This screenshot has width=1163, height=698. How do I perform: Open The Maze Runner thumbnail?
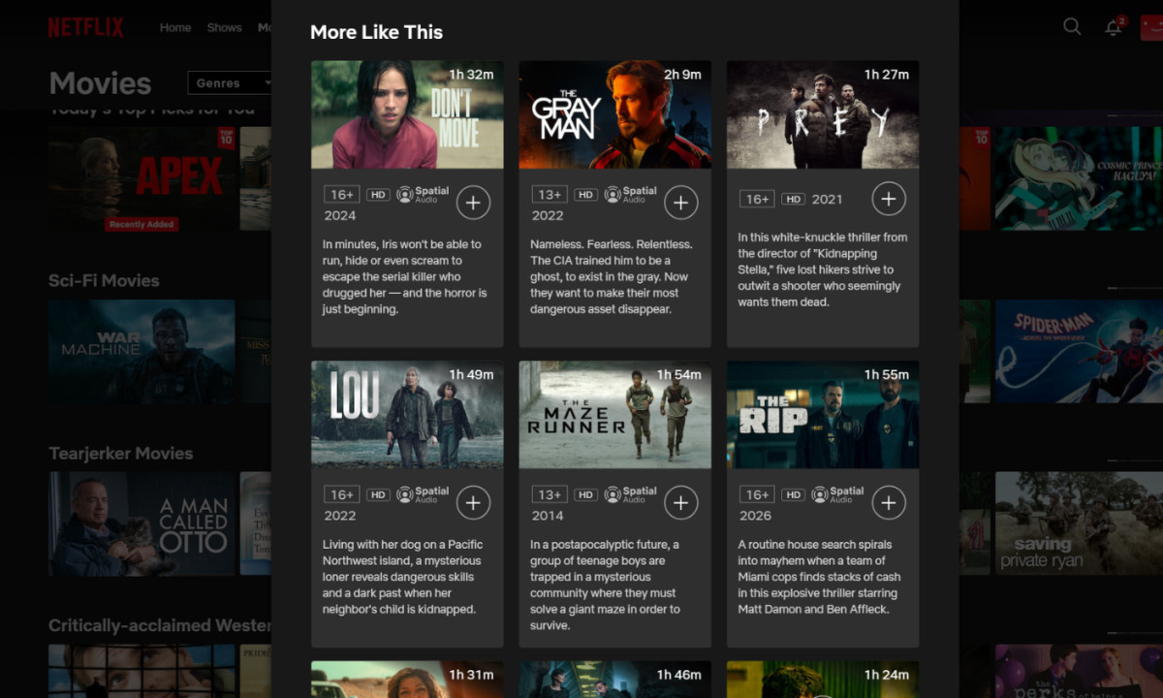[615, 415]
